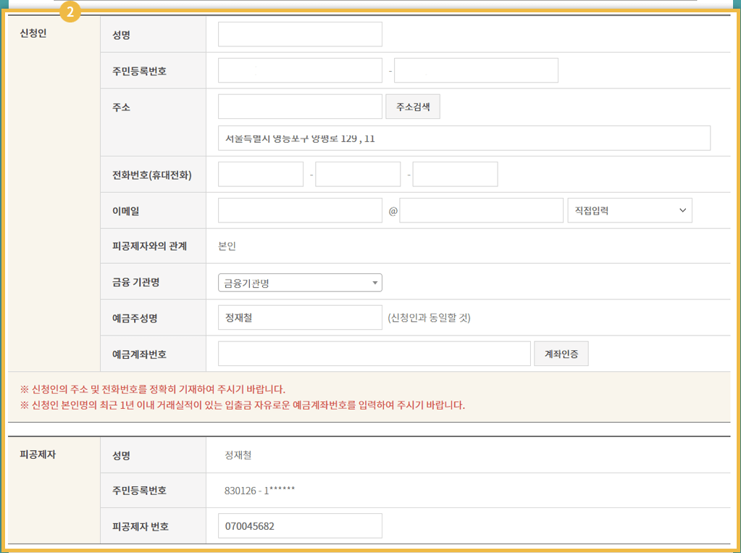Click the 피공제자 section heading
Screen dimensions: 741x553
click(x=38, y=454)
